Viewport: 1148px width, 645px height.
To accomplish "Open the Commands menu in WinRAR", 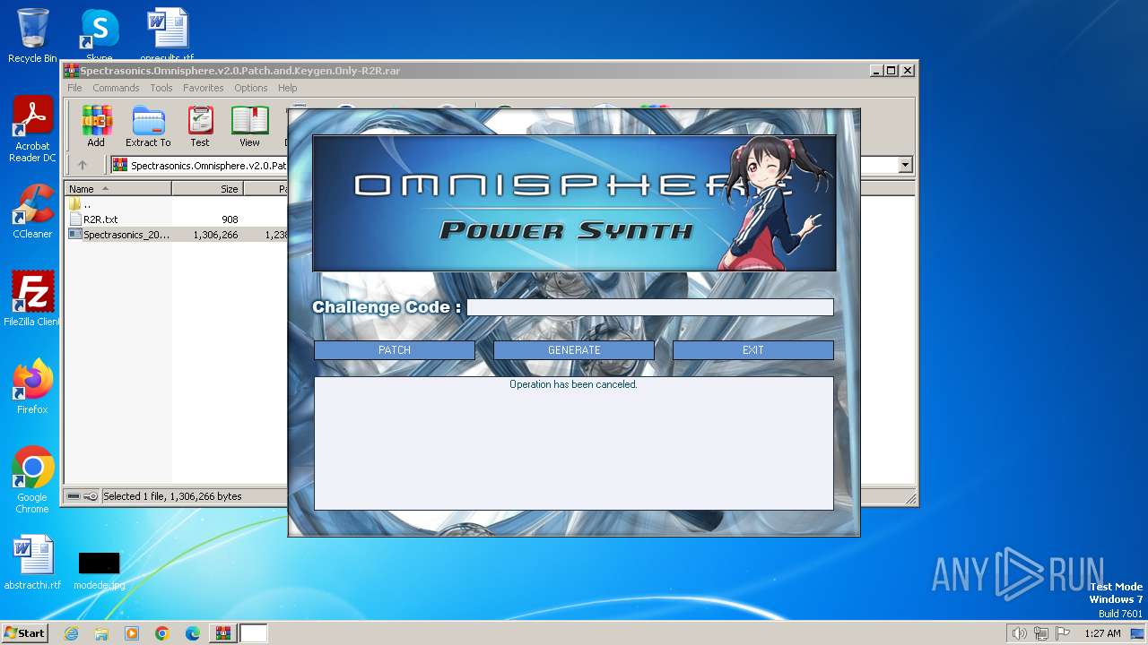I will (116, 88).
